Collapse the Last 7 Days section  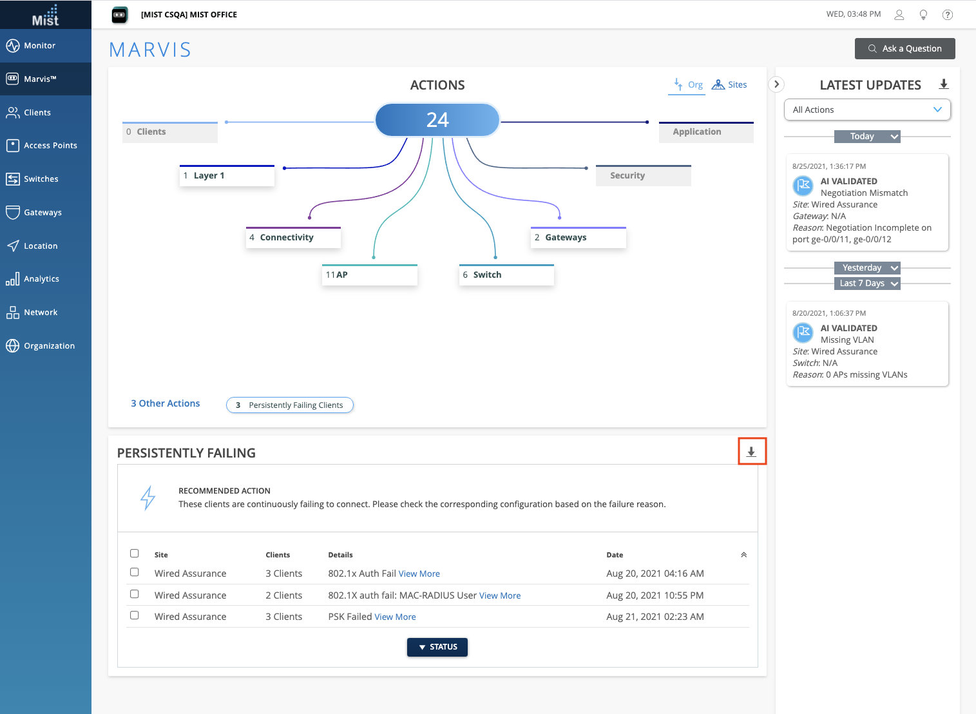[x=867, y=284]
